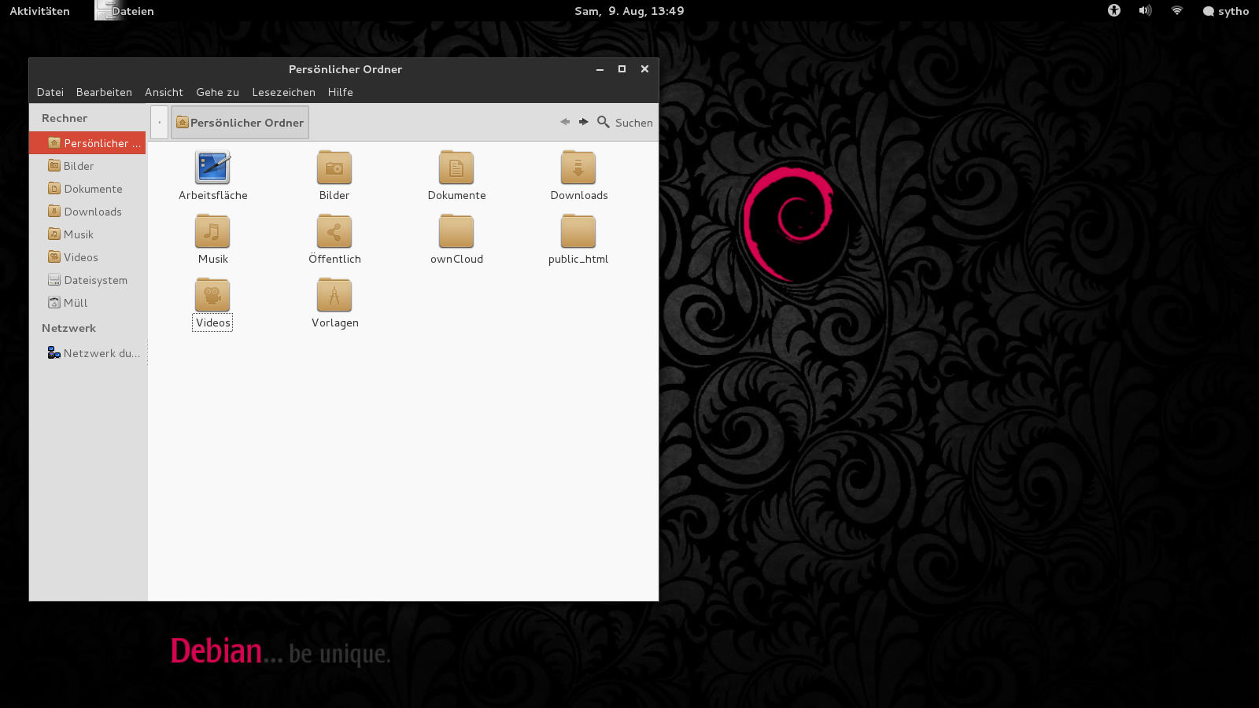Open the clock and calendar in top bar
The height and width of the screenshot is (708, 1259).
click(629, 11)
